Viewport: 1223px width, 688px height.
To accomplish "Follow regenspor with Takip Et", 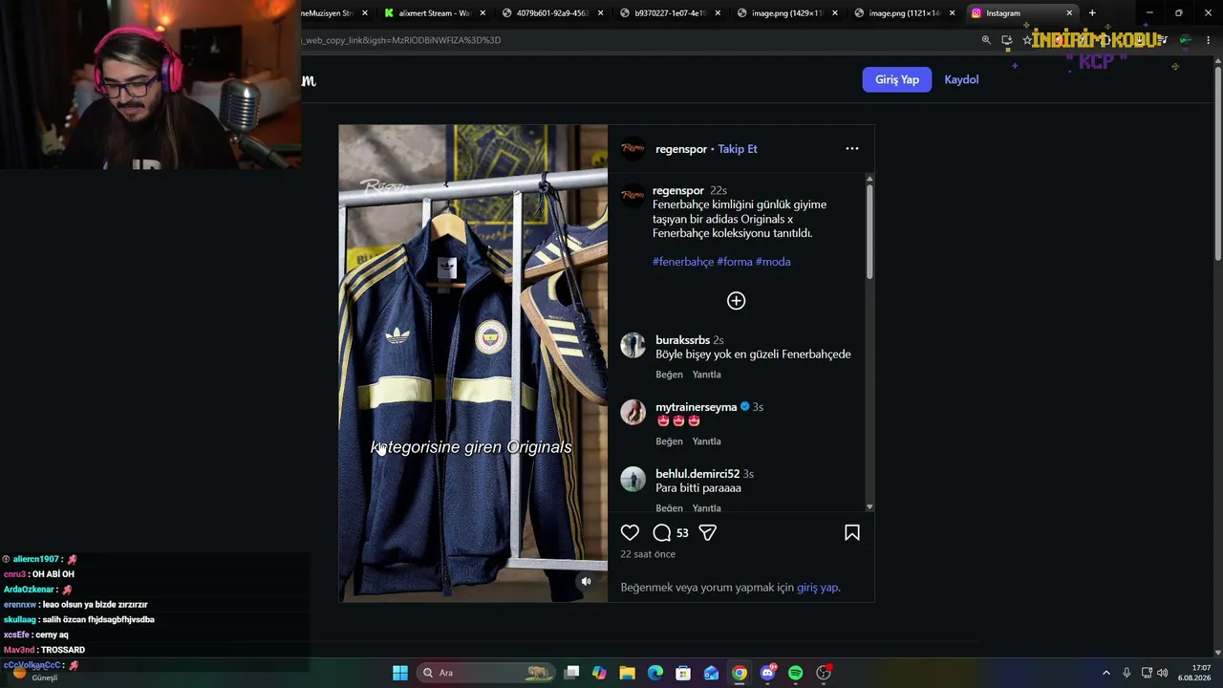I will pyautogui.click(x=738, y=149).
